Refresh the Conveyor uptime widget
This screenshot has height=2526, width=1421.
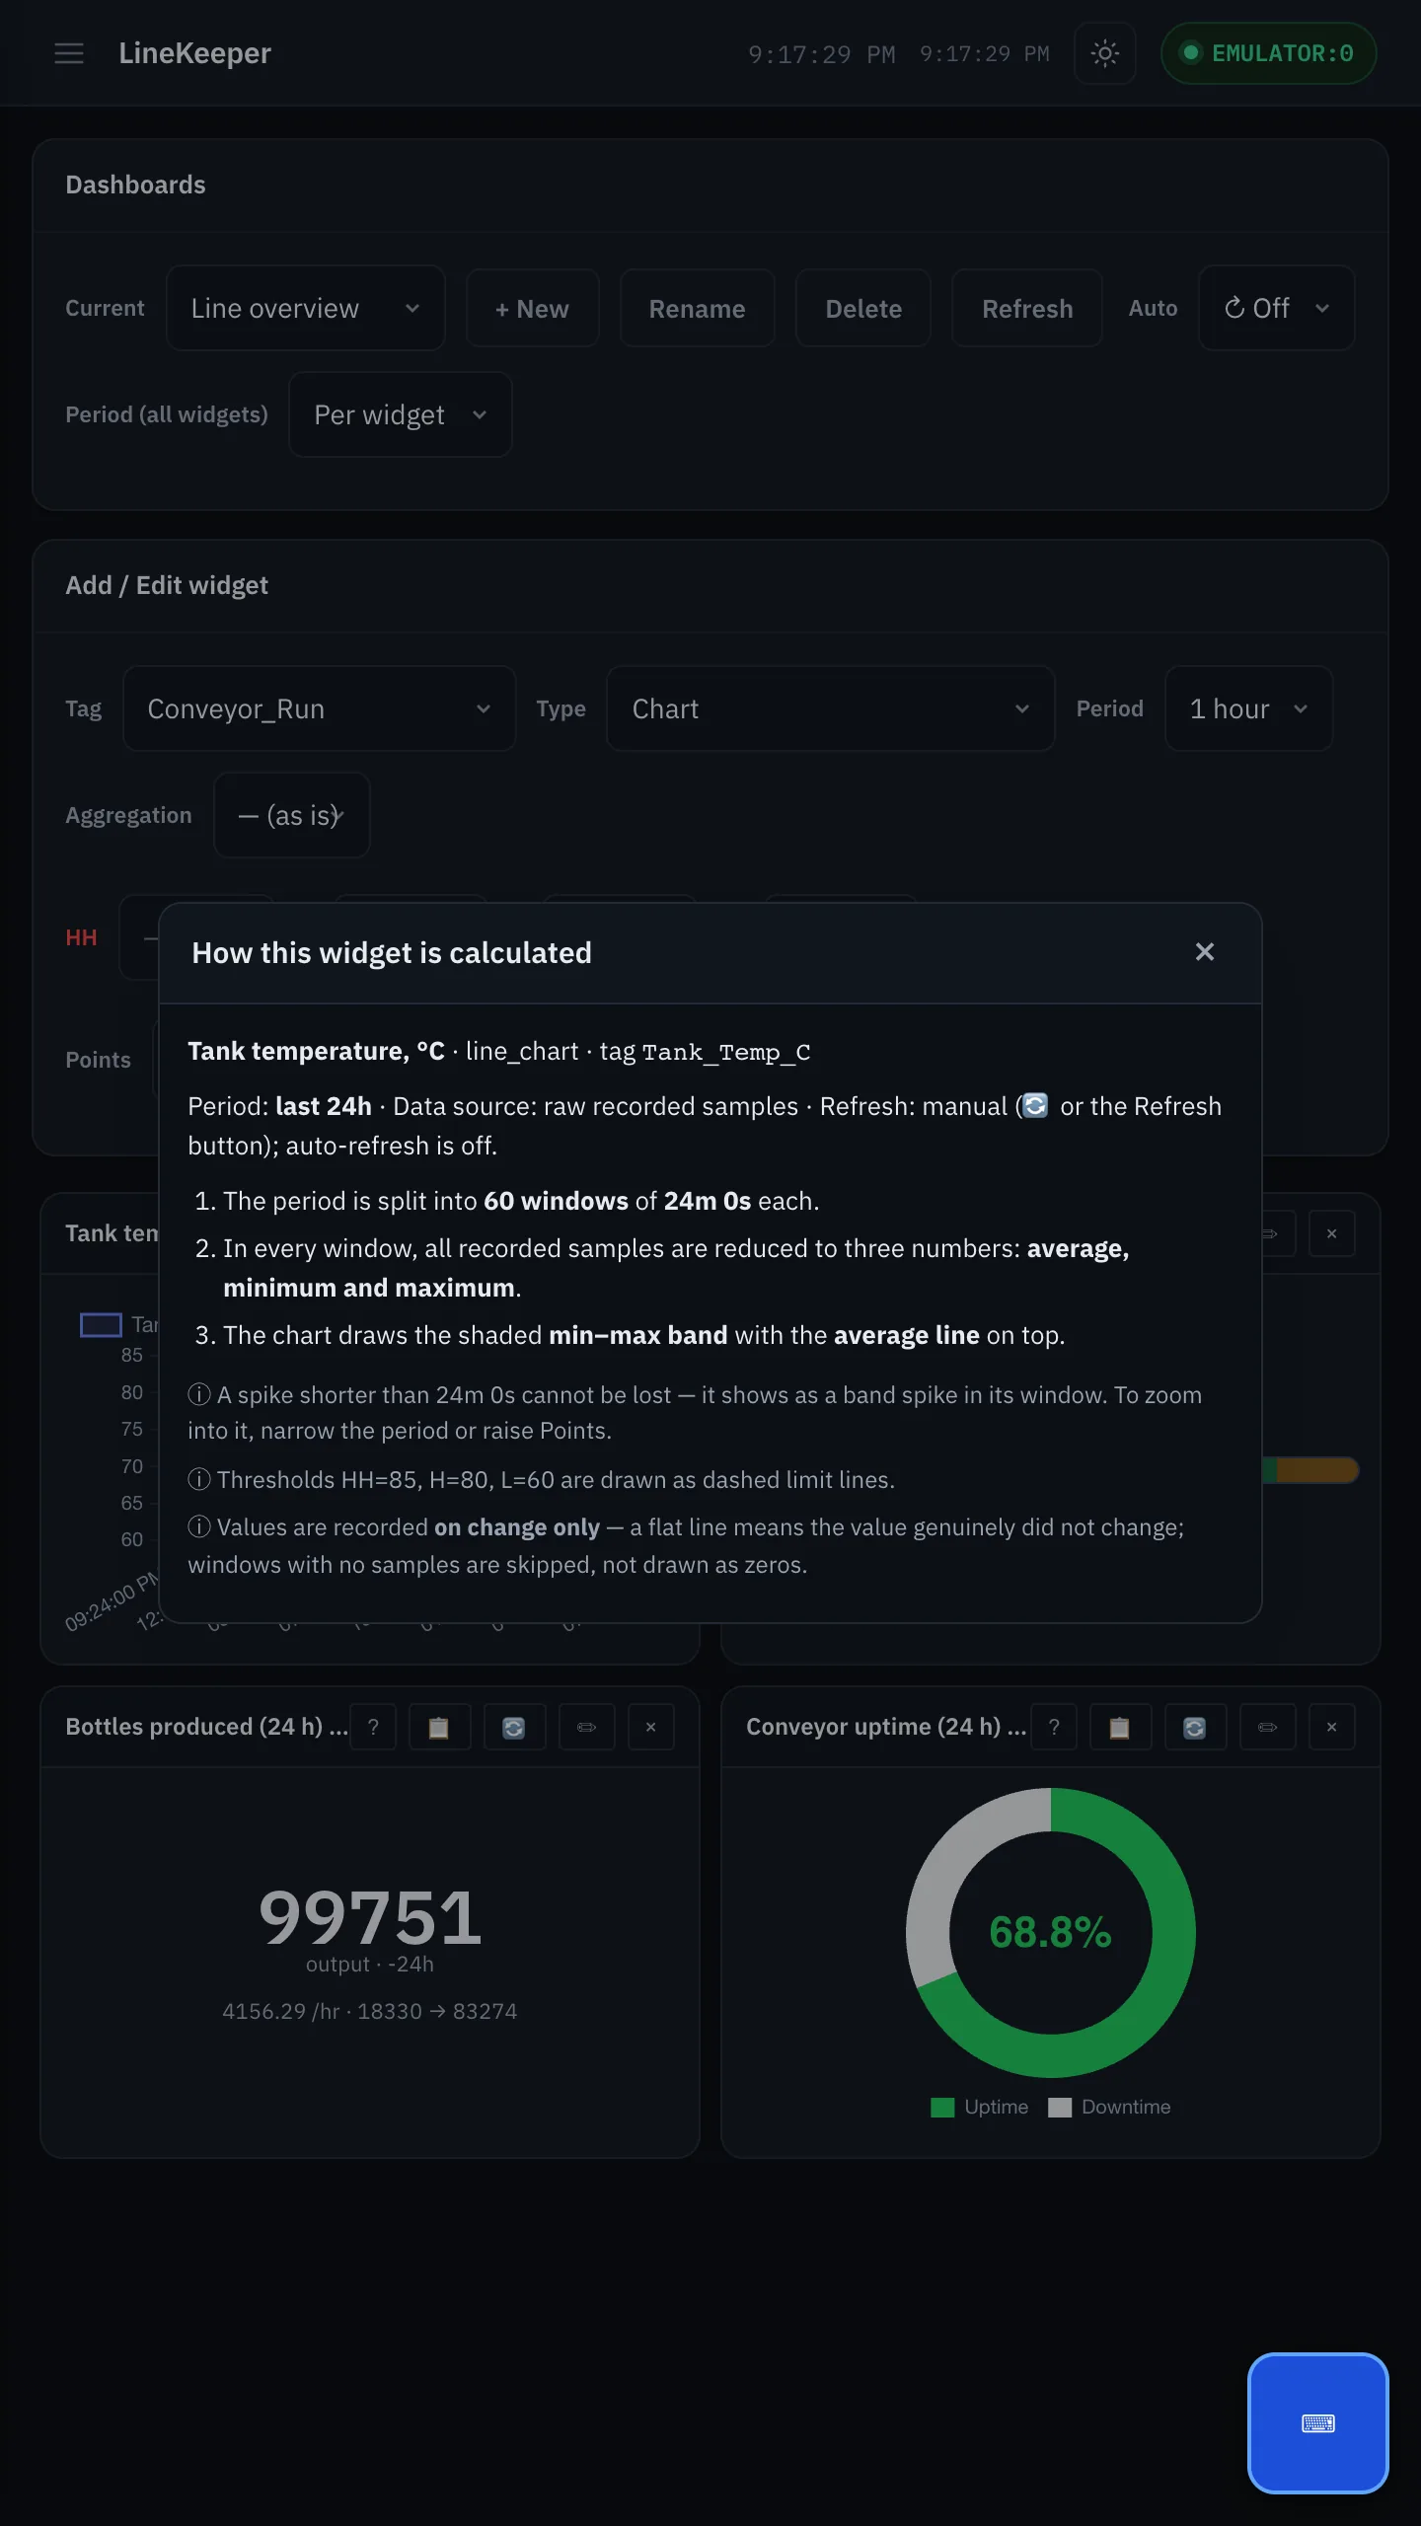tap(1194, 1727)
